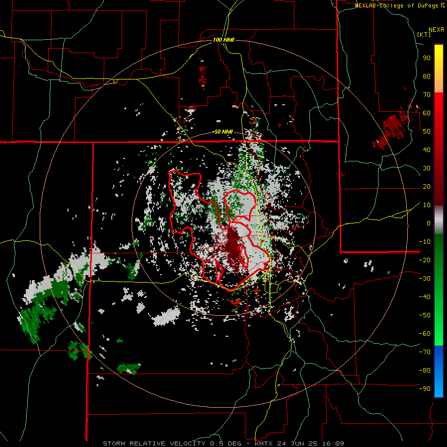
Task: Select the positive 40 knot scale label
Action: (x=427, y=149)
